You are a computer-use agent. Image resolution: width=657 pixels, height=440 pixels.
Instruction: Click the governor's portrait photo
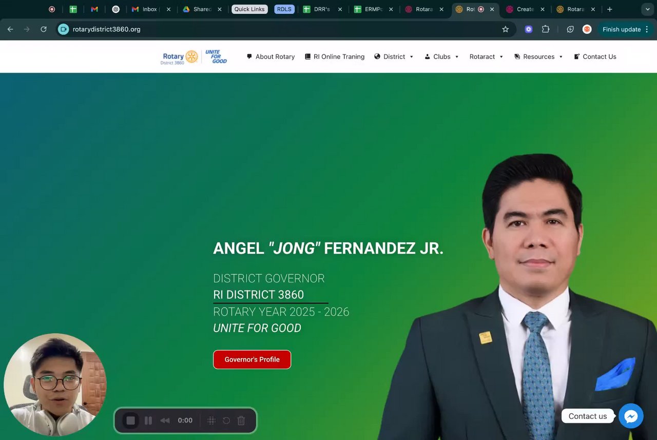pyautogui.click(x=518, y=296)
